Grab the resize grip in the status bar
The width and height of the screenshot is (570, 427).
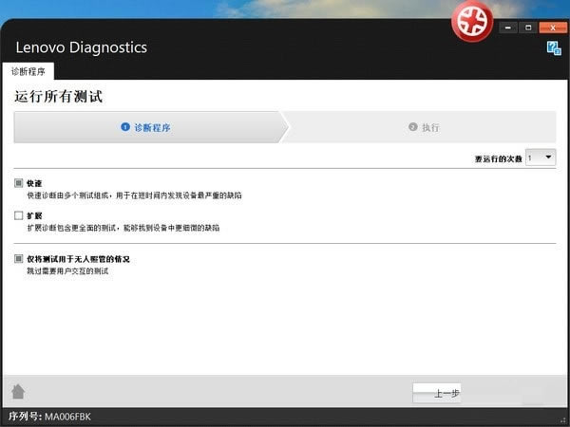[x=563, y=420]
